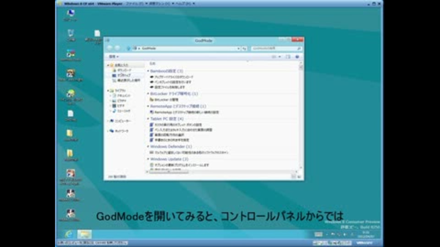The height and width of the screenshot is (247, 440).
Task: Open the Help menu in VMware Player
Action: (x=185, y=4)
